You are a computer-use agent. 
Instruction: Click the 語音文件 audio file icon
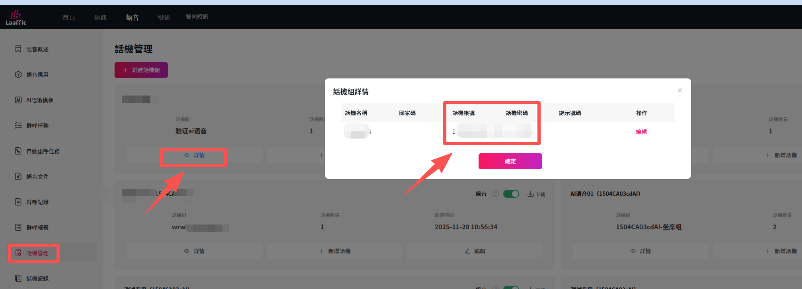tap(18, 176)
